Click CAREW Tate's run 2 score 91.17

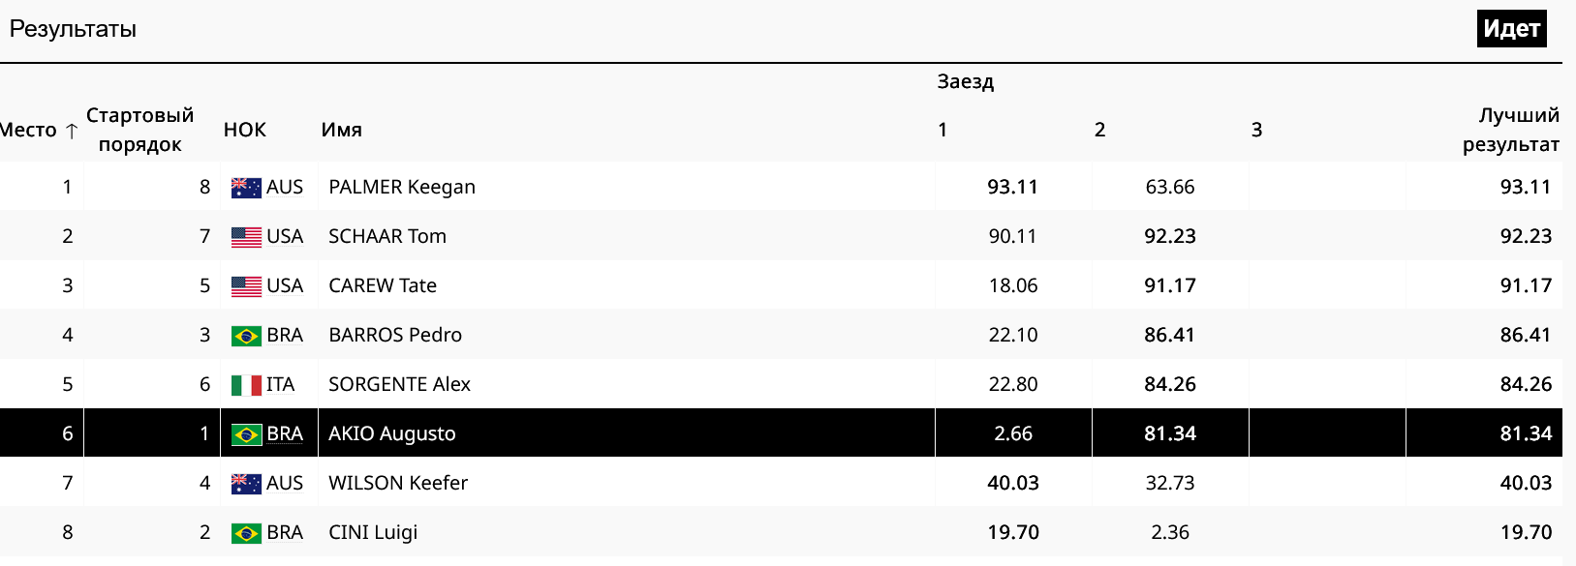pyautogui.click(x=1170, y=285)
